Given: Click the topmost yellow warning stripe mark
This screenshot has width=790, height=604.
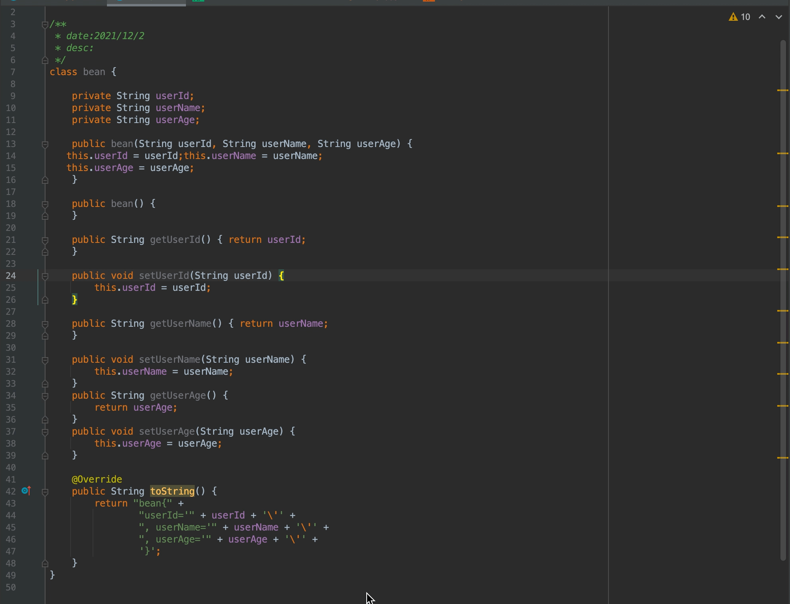Looking at the screenshot, I should (x=783, y=90).
